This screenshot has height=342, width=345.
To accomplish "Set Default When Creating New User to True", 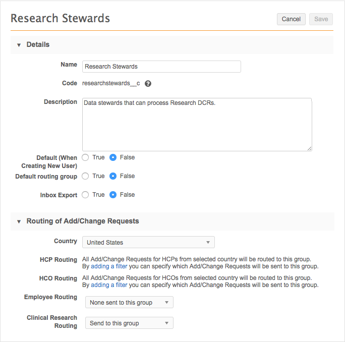I will 86,157.
